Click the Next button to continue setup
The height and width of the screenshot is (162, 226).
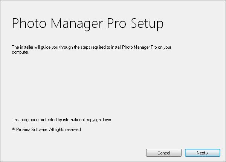203,153
